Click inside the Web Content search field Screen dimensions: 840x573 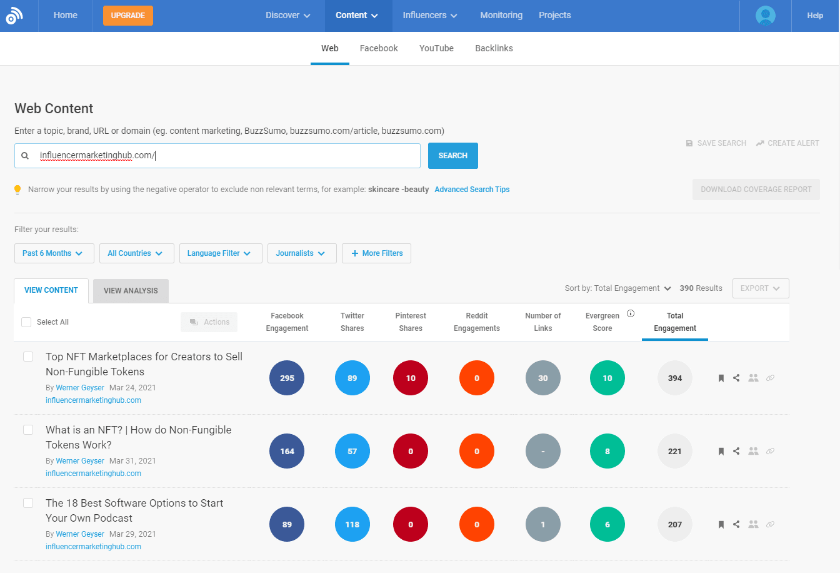pyautogui.click(x=219, y=155)
